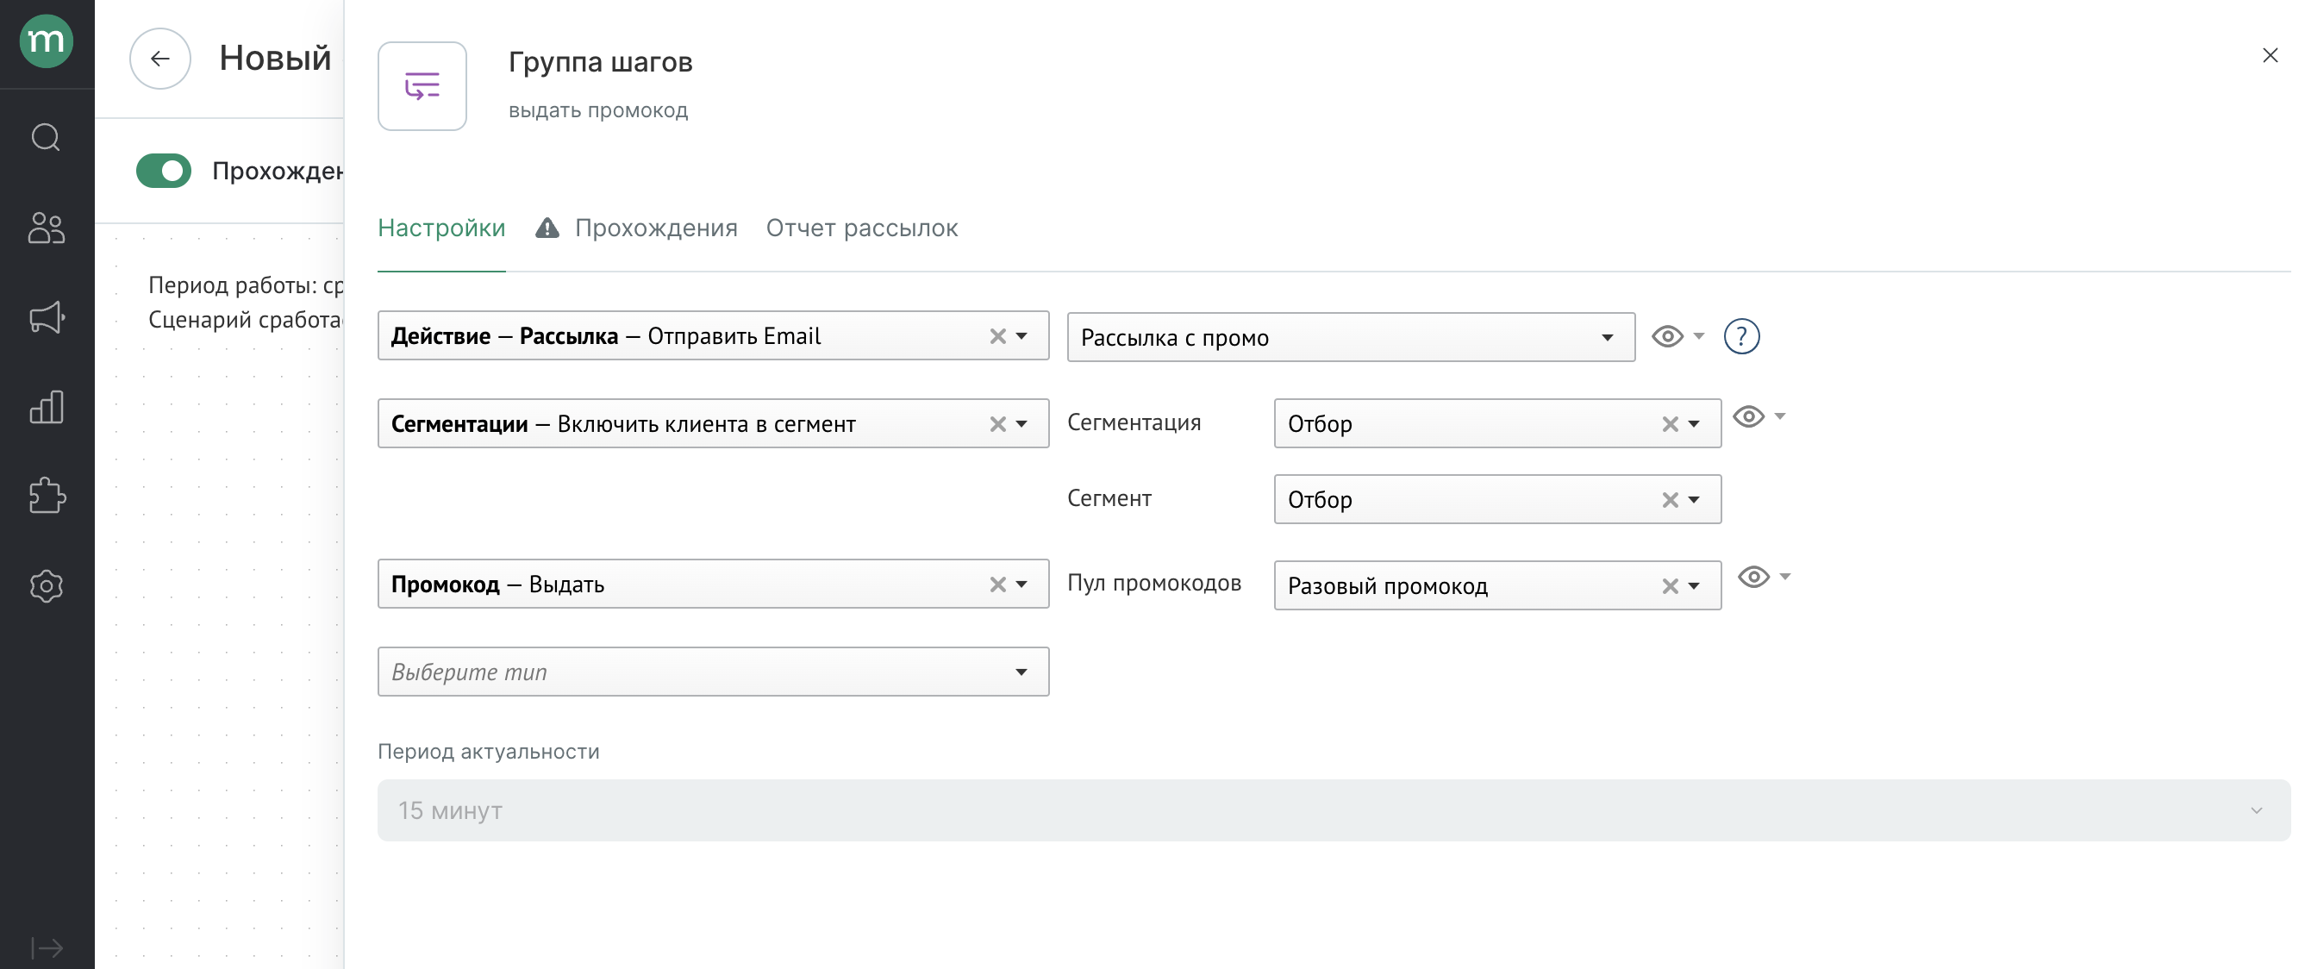Image resolution: width=2324 pixels, height=969 pixels.
Task: Click the Сценарий сработает text
Action: [246, 319]
